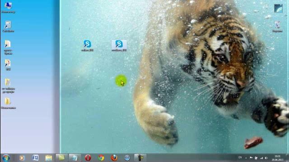Launch Windows Media Player from taskbar
Image resolution: width=289 pixels, height=162 pixels.
tap(22, 158)
